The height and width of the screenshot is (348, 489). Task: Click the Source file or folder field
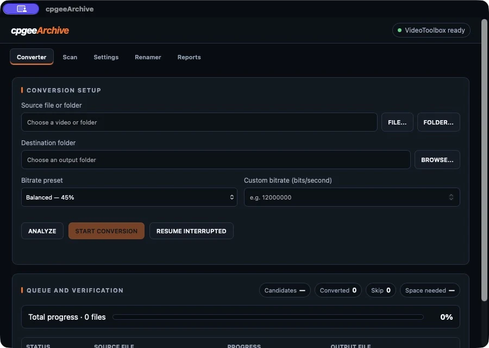pos(199,122)
